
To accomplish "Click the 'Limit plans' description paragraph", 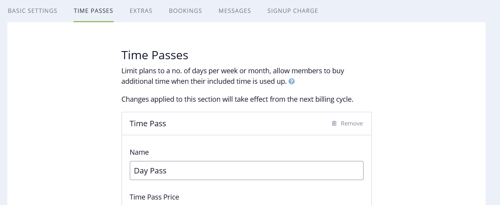I will click(233, 71).
